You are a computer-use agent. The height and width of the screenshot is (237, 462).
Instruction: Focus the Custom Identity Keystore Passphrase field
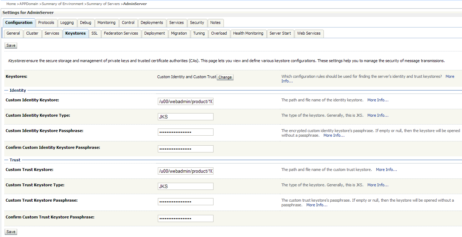(x=186, y=132)
